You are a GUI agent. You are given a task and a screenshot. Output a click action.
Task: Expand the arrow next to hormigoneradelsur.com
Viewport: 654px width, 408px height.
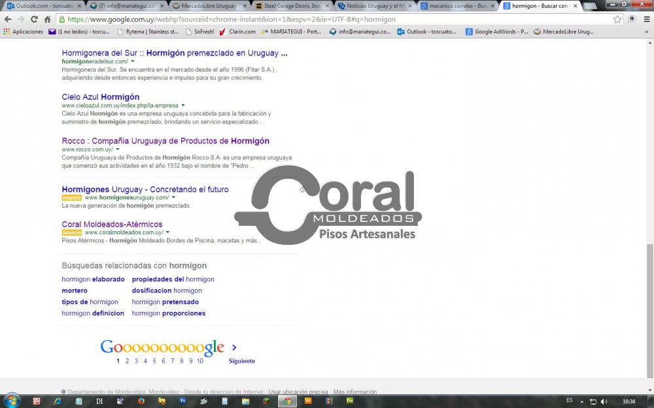133,61
